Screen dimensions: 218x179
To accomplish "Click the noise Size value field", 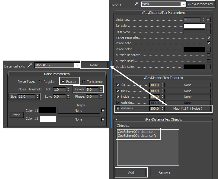I will coord(27,96).
